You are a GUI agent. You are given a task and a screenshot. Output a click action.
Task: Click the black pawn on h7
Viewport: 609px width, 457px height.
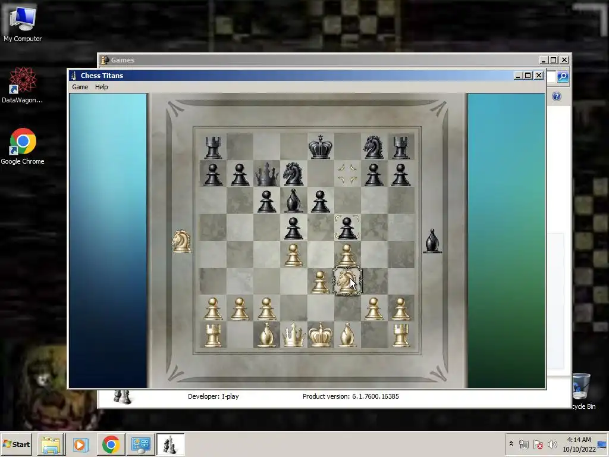click(400, 174)
